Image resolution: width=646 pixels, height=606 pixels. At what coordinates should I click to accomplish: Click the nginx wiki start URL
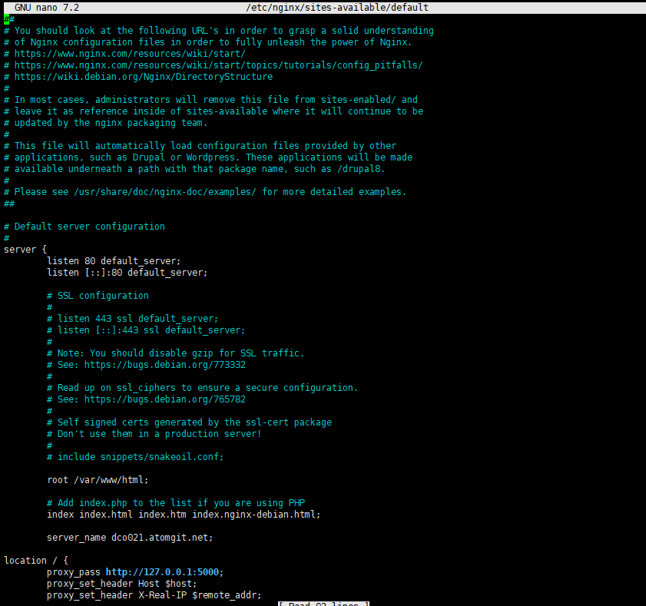[x=130, y=54]
